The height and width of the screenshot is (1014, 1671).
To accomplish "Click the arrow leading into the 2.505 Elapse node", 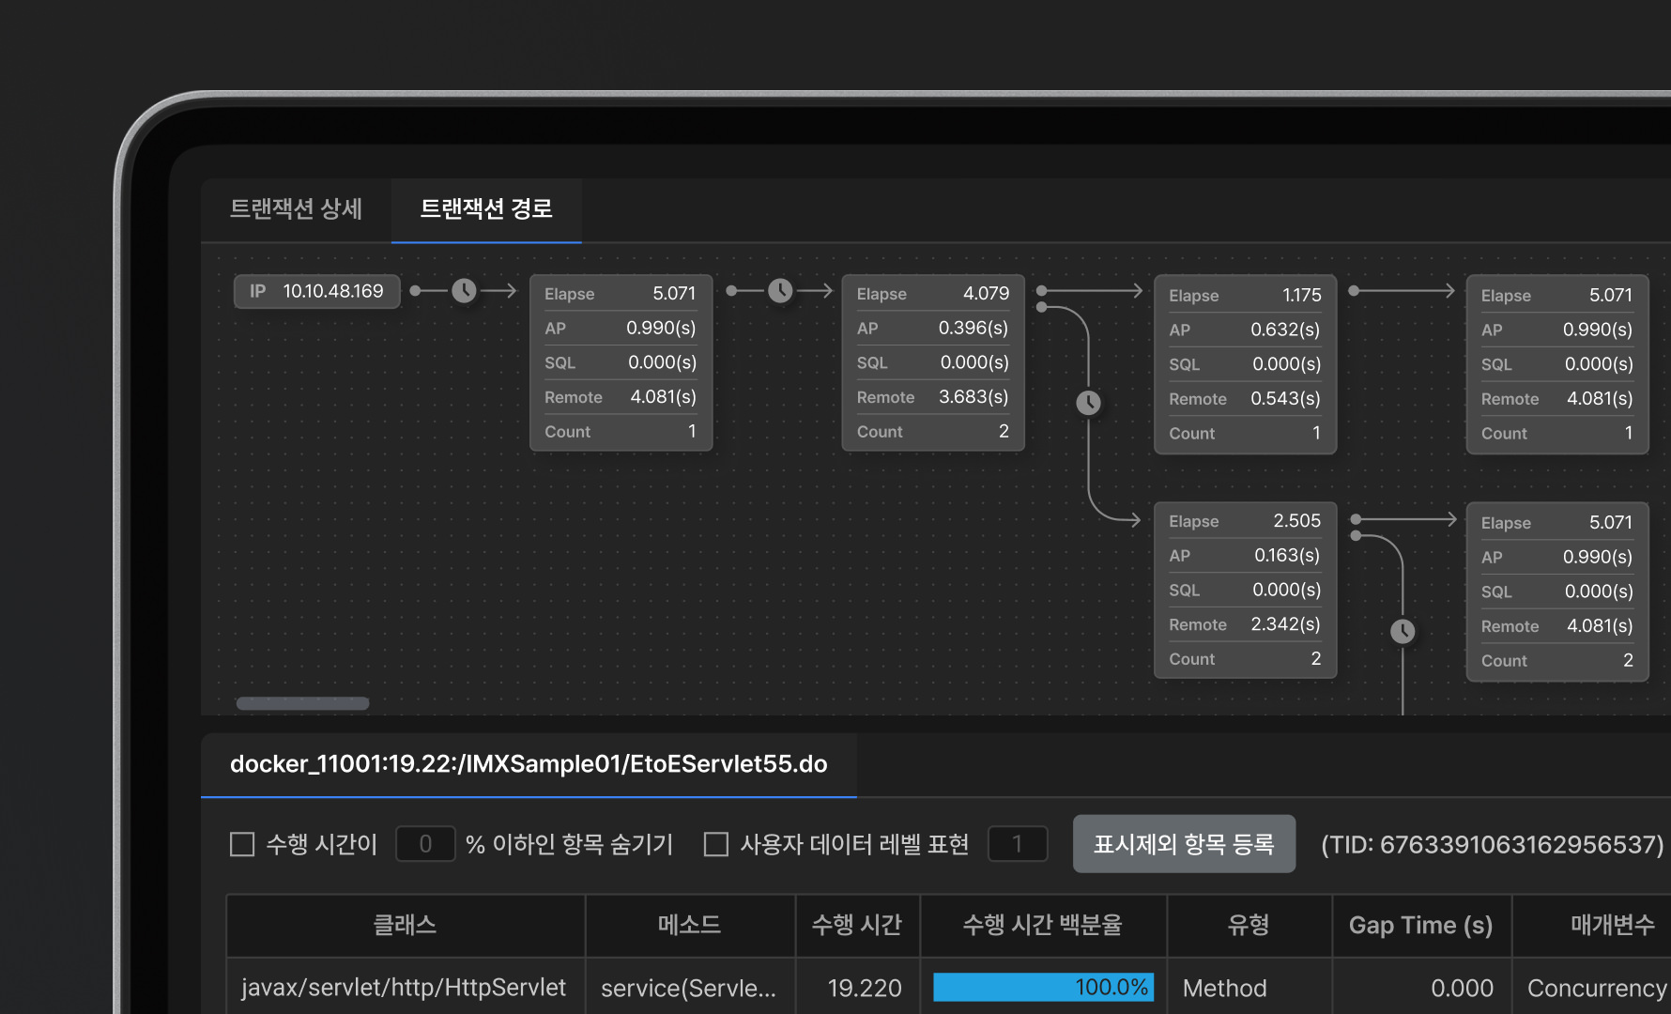I will (1131, 519).
